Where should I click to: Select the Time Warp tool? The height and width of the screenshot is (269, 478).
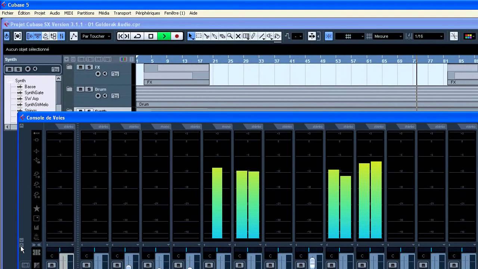246,36
